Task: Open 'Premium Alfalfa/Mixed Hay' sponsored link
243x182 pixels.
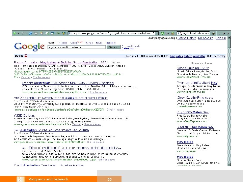Action: (197, 83)
